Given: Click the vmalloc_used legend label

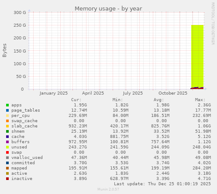Looking at the screenshot, I should click(x=27, y=158).
